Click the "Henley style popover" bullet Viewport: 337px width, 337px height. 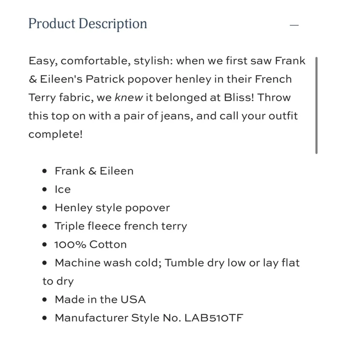[x=112, y=208]
